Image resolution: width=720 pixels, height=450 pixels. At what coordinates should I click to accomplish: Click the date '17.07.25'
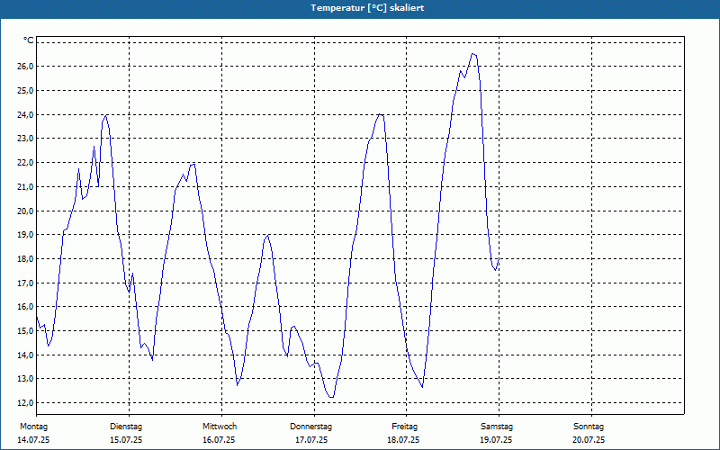[x=311, y=440]
